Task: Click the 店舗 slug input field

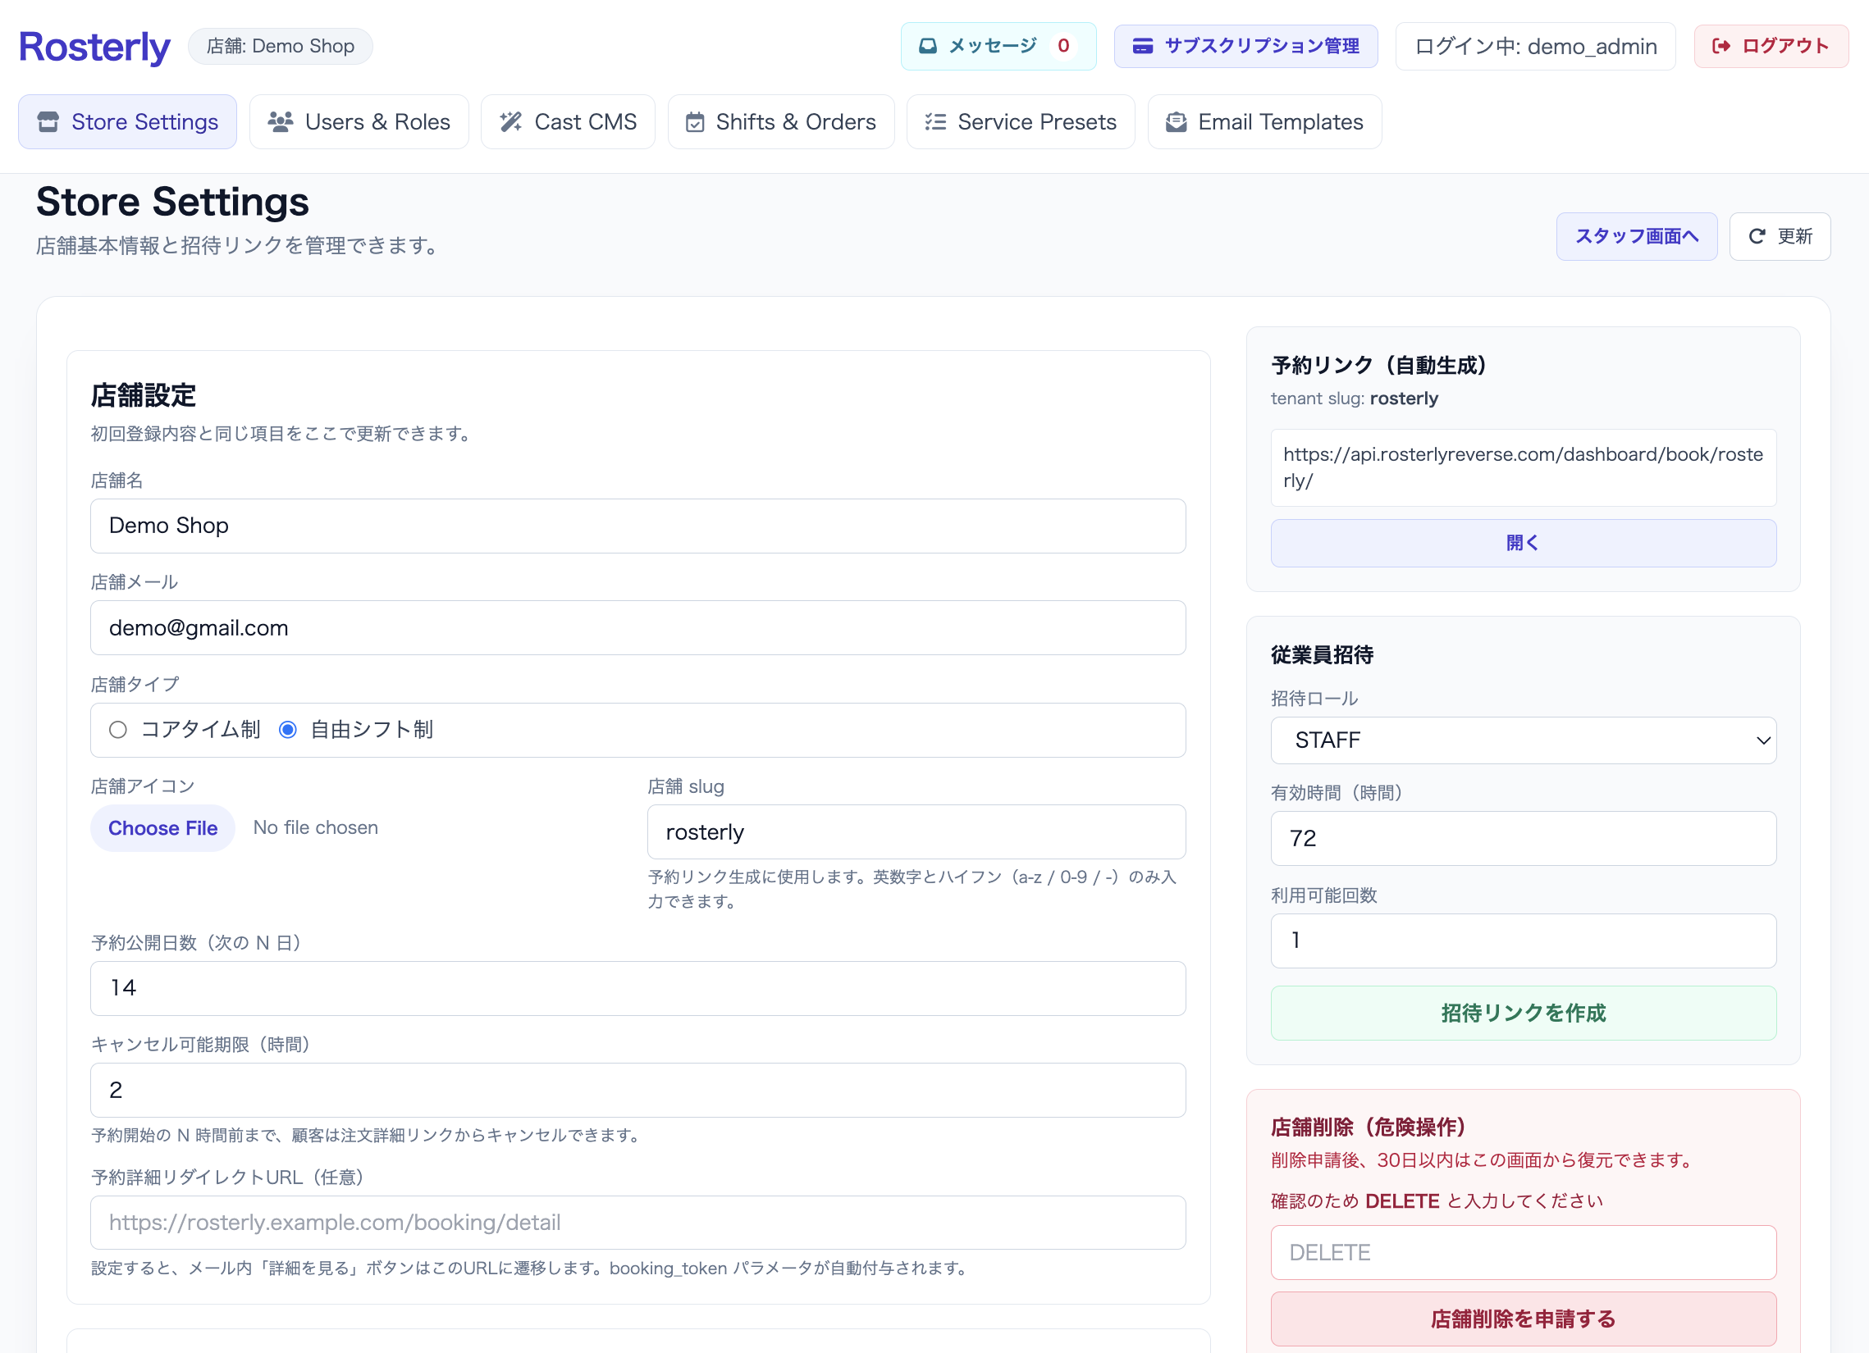Action: (x=916, y=831)
